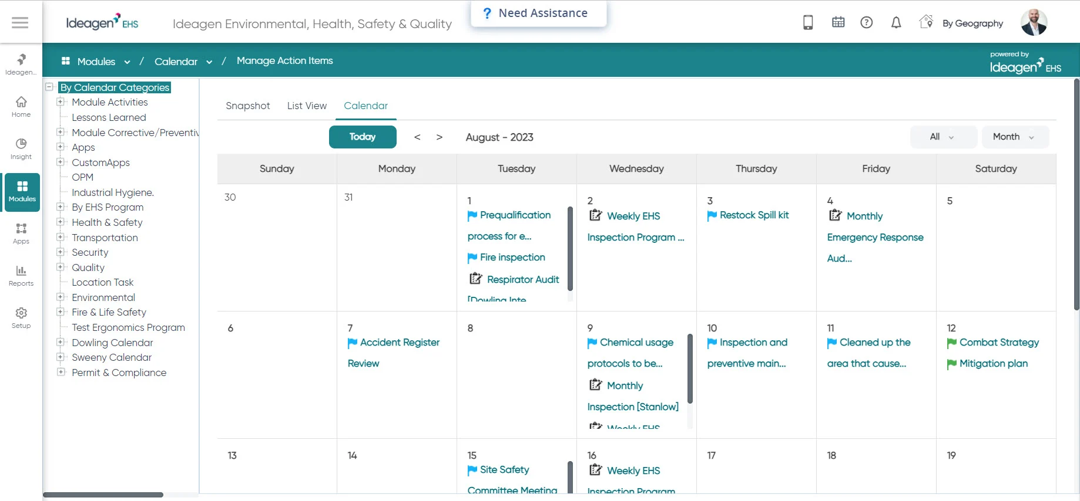Image resolution: width=1080 pixels, height=501 pixels.
Task: Open the help question mark icon
Action: coord(866,22)
